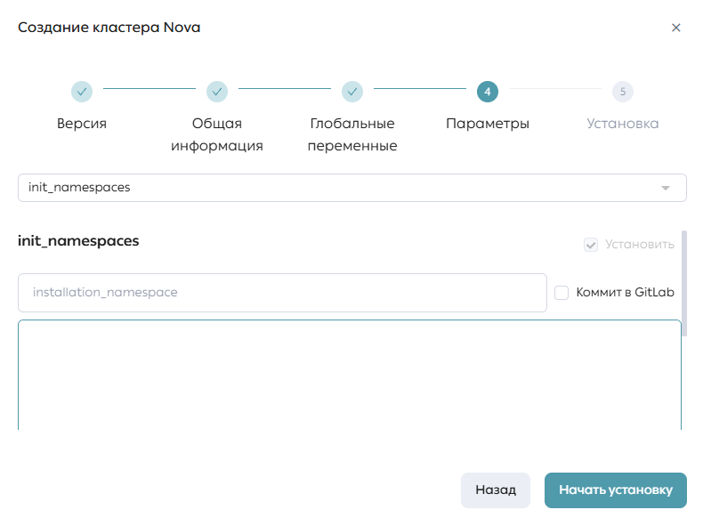
Task: Click the Начать установку button
Action: click(x=616, y=490)
